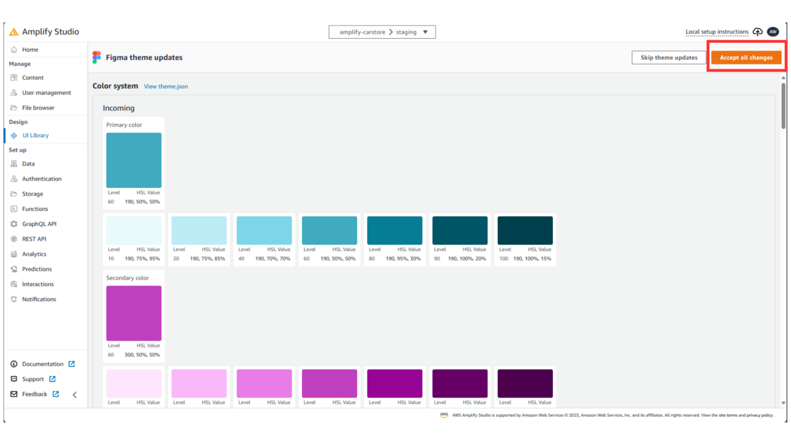Select the large Primary color swatch
791x445 pixels.
point(134,160)
